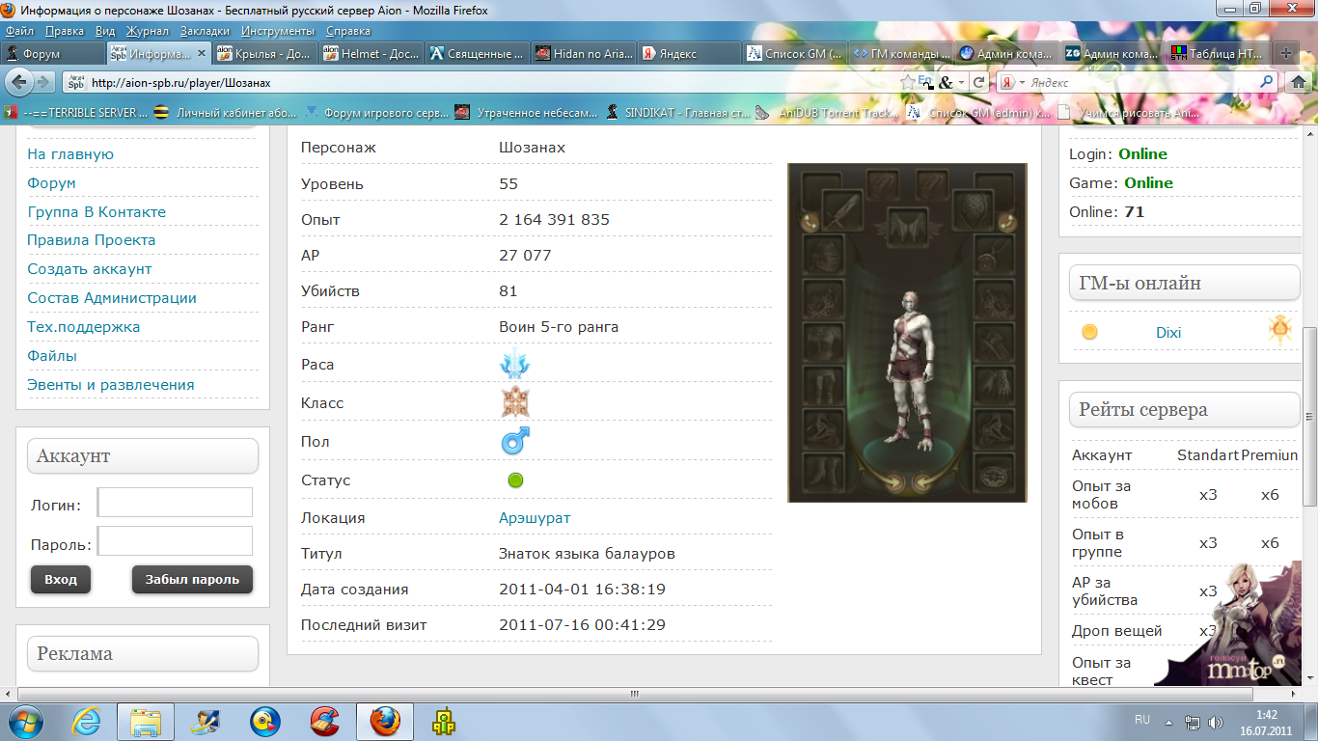Click the volume icon in system tray
The height and width of the screenshot is (741, 1318).
(x=1216, y=722)
